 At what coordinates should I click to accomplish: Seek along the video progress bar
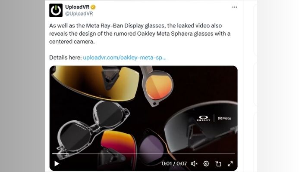pos(143,154)
